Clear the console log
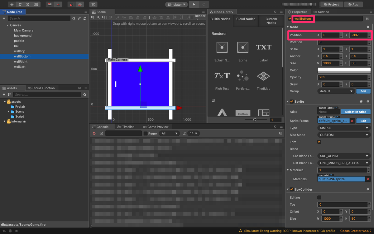 94,134
